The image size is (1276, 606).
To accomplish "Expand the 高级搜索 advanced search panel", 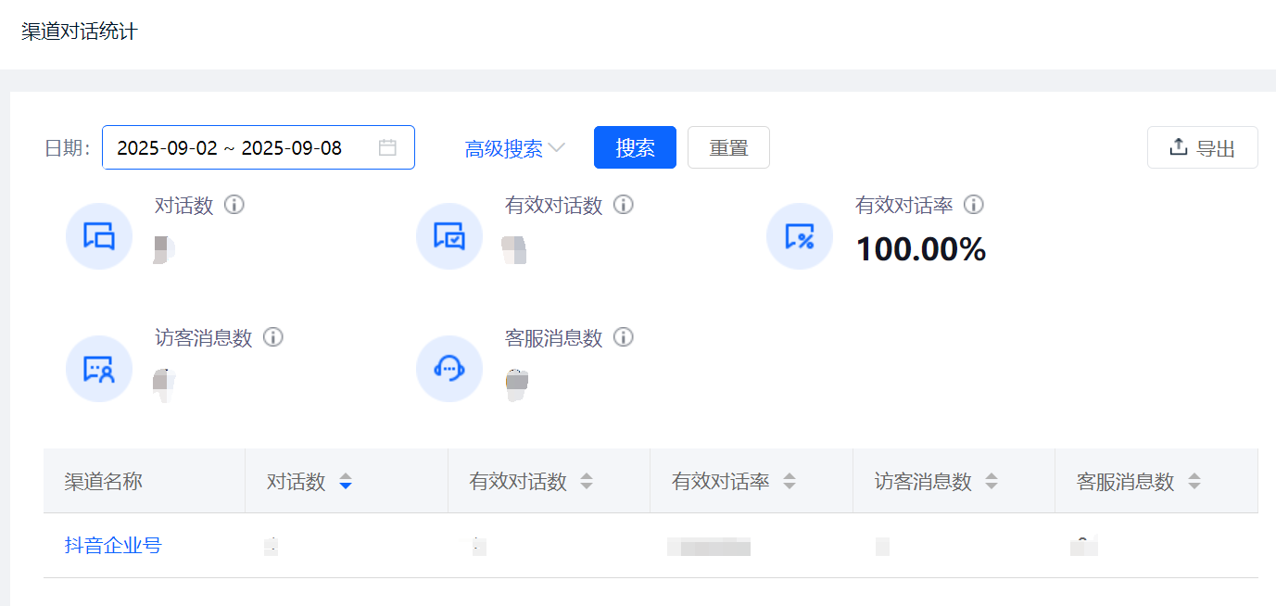I will [x=514, y=148].
